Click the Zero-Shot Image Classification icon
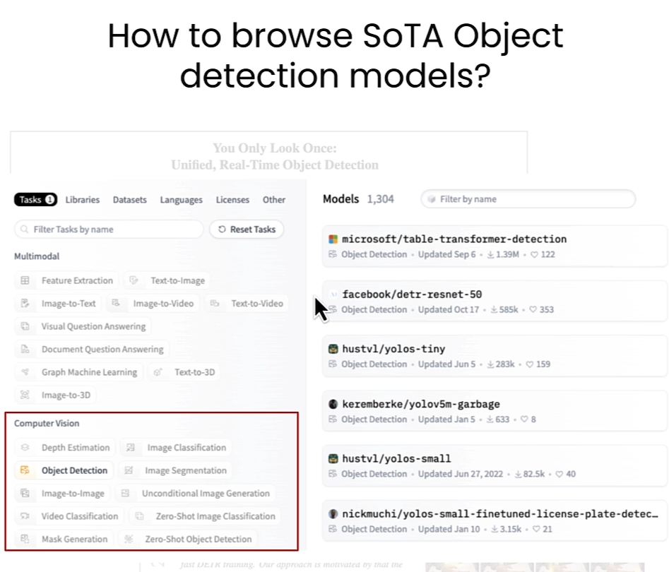 [139, 516]
